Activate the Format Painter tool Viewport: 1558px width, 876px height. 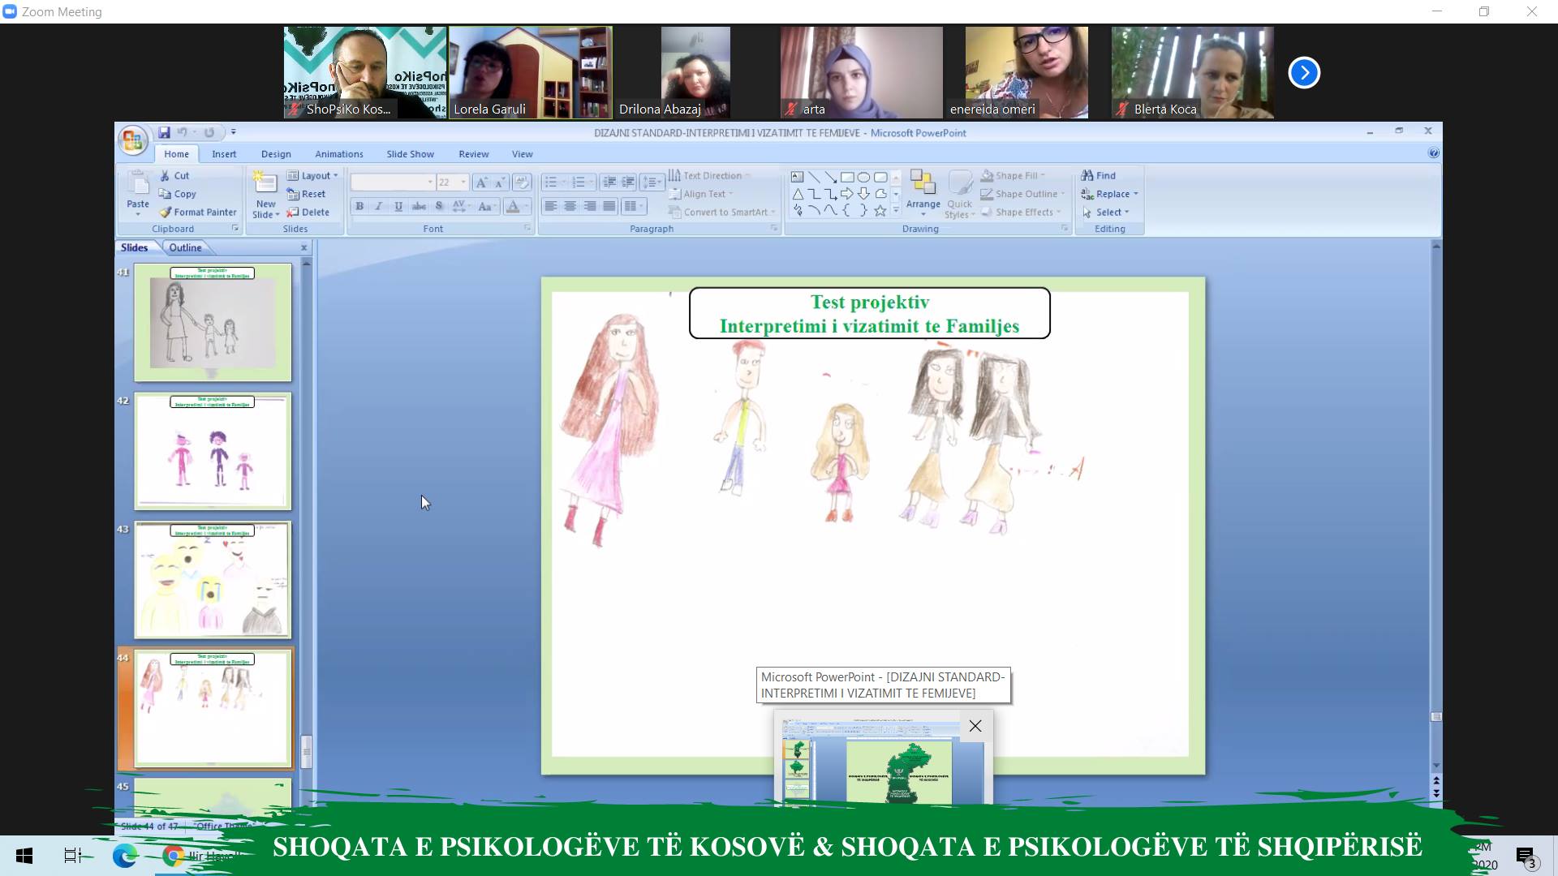coord(198,212)
